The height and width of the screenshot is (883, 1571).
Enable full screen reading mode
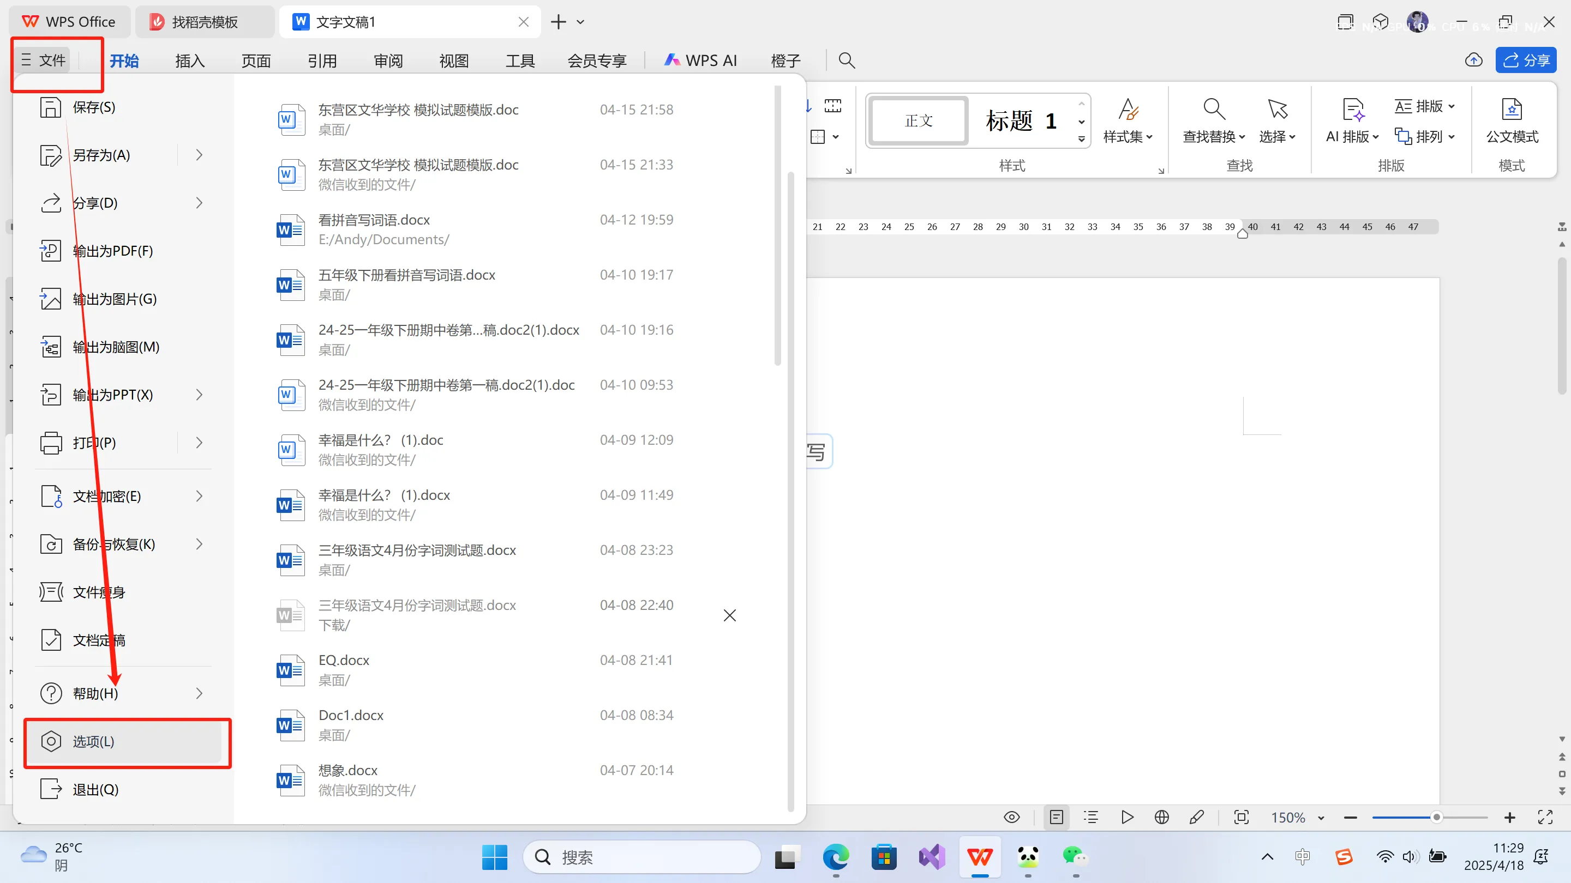[1545, 817]
